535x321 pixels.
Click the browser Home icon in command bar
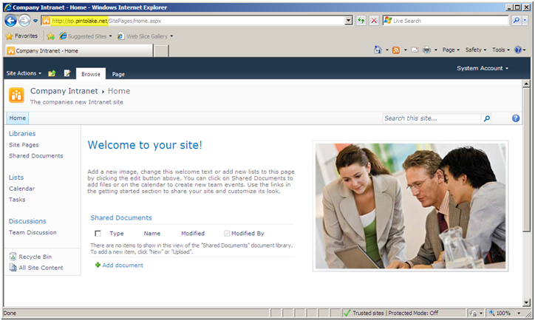tap(378, 50)
